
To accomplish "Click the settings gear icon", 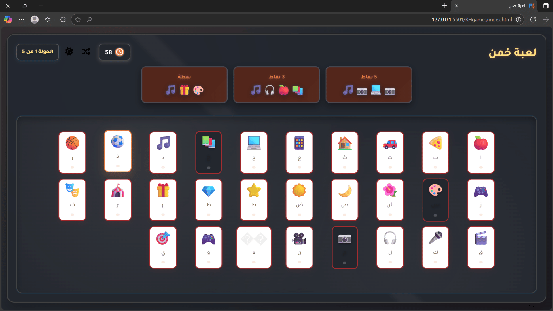I will coord(69,52).
